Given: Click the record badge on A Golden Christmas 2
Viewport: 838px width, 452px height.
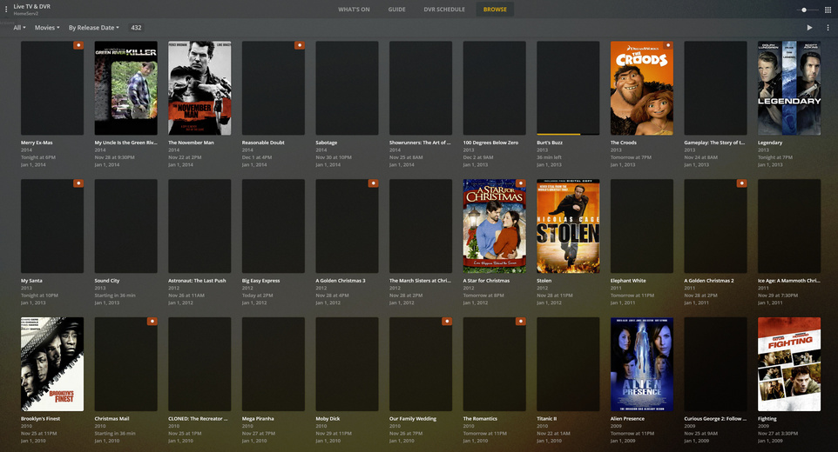Looking at the screenshot, I should tap(742, 183).
